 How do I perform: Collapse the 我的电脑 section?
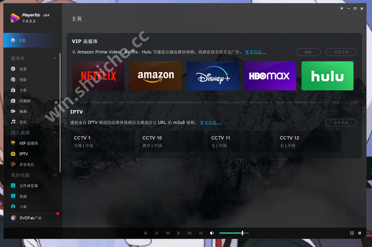55,175
